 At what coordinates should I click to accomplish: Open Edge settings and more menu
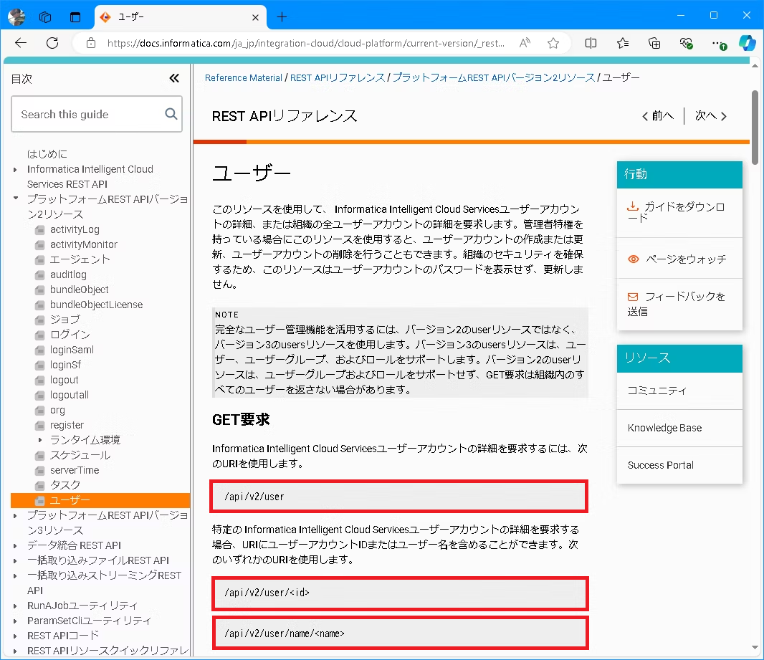tap(718, 43)
